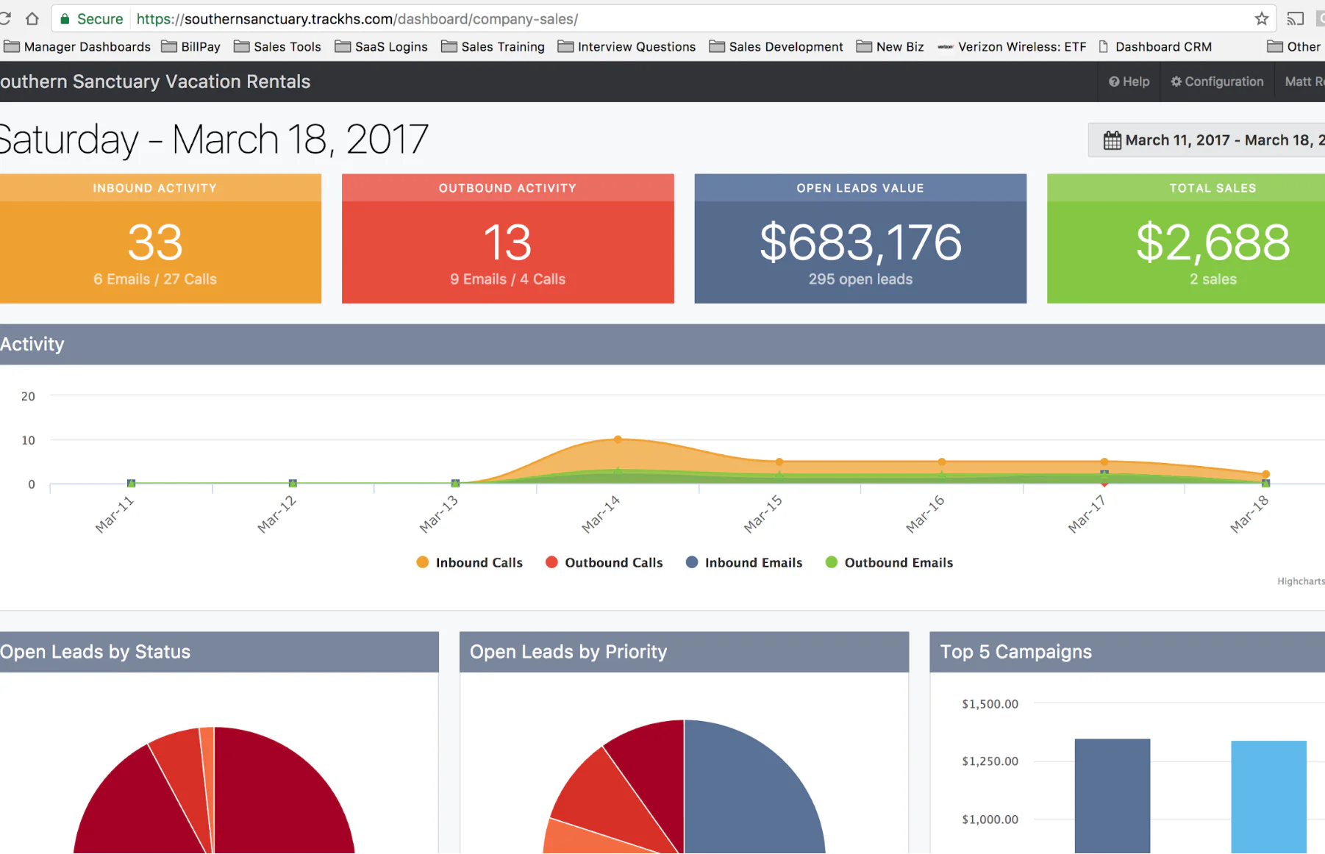
Task: Open the Interview Questions bookmark folder
Action: (627, 46)
